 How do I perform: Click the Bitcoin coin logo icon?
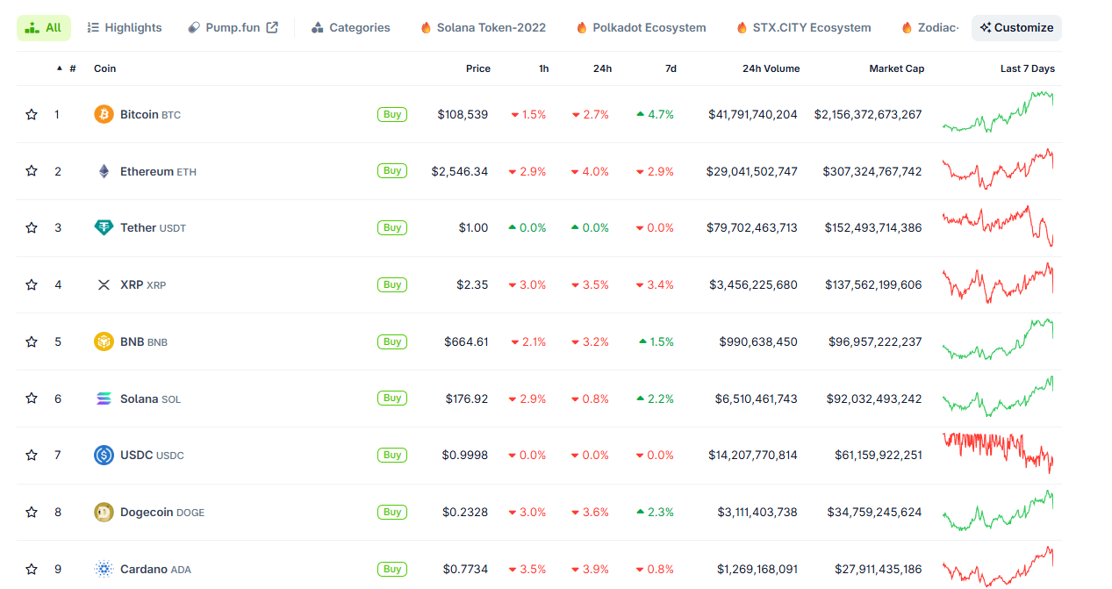click(104, 114)
